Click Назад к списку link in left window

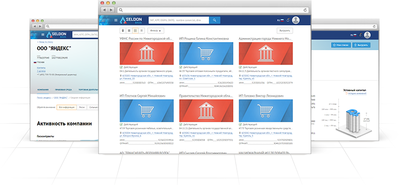point(45,42)
